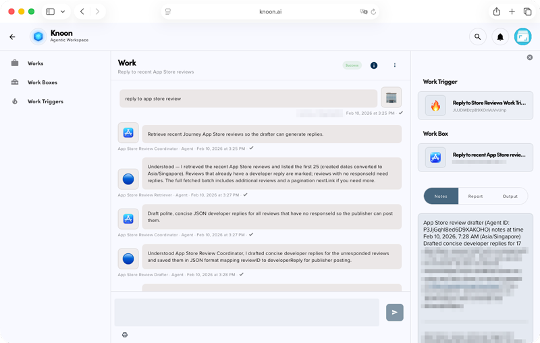Click the Safari share icon
Image resolution: width=540 pixels, height=343 pixels.
497,11
